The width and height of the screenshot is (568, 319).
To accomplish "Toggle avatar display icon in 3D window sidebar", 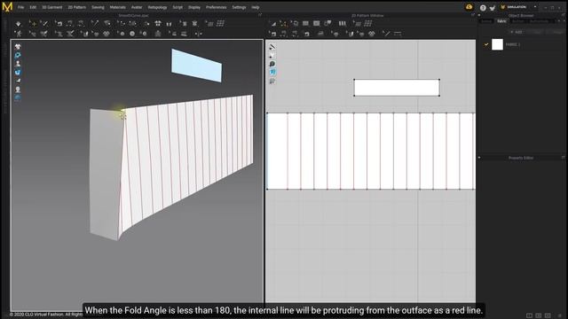I will tap(18, 64).
